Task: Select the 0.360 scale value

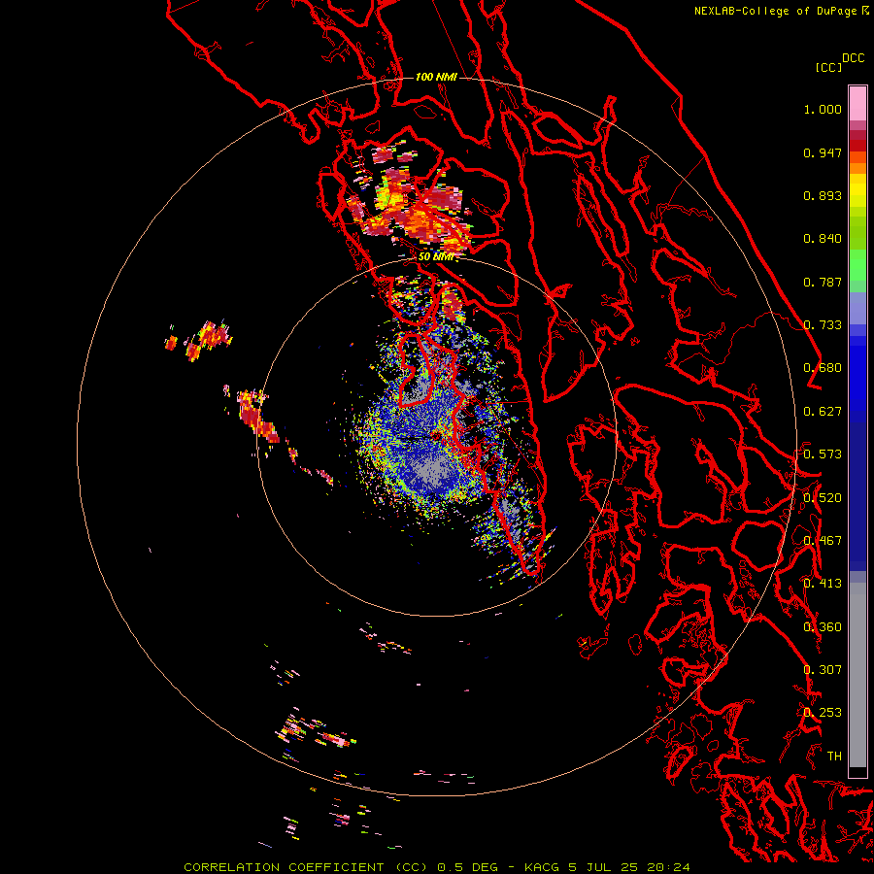Action: click(x=823, y=627)
